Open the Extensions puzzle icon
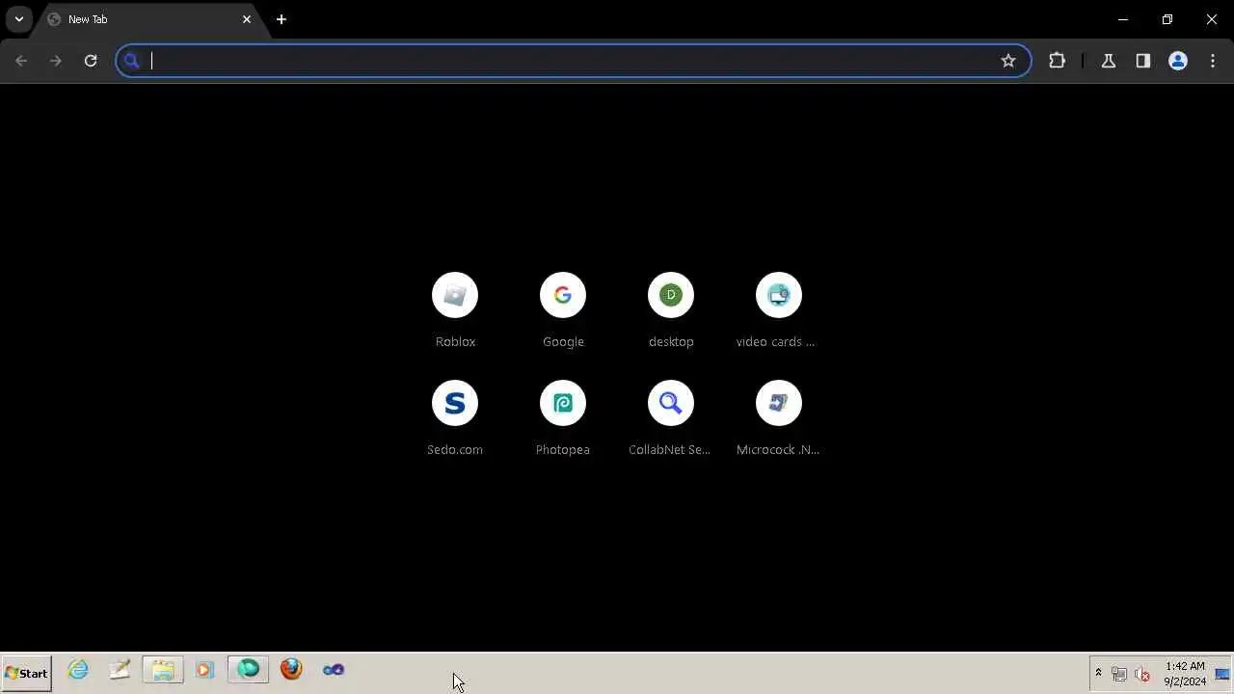The height and width of the screenshot is (694, 1234). pos(1058,61)
